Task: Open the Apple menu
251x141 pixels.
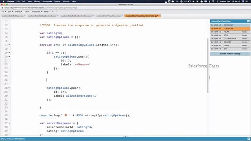Action: tap(4, 2)
